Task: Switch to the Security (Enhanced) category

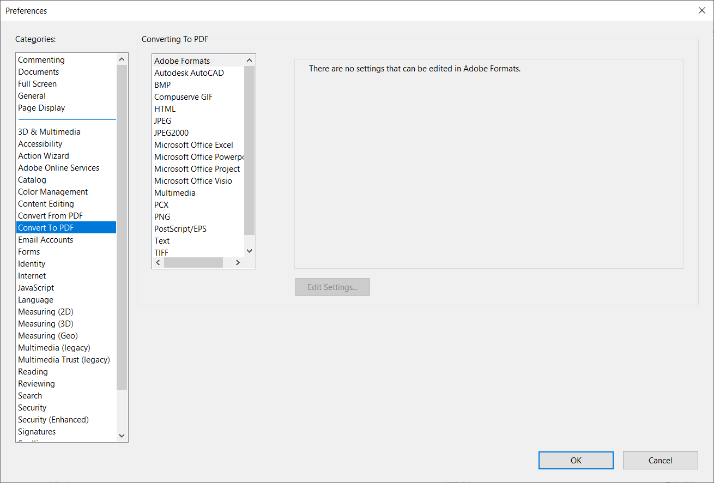Action: (x=53, y=419)
